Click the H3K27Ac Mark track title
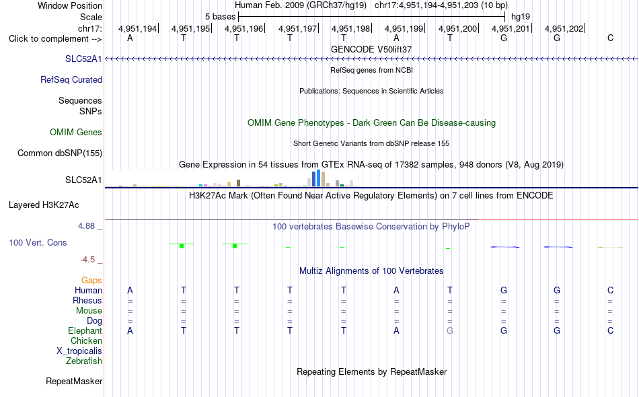639x397 pixels. pyautogui.click(x=371, y=196)
